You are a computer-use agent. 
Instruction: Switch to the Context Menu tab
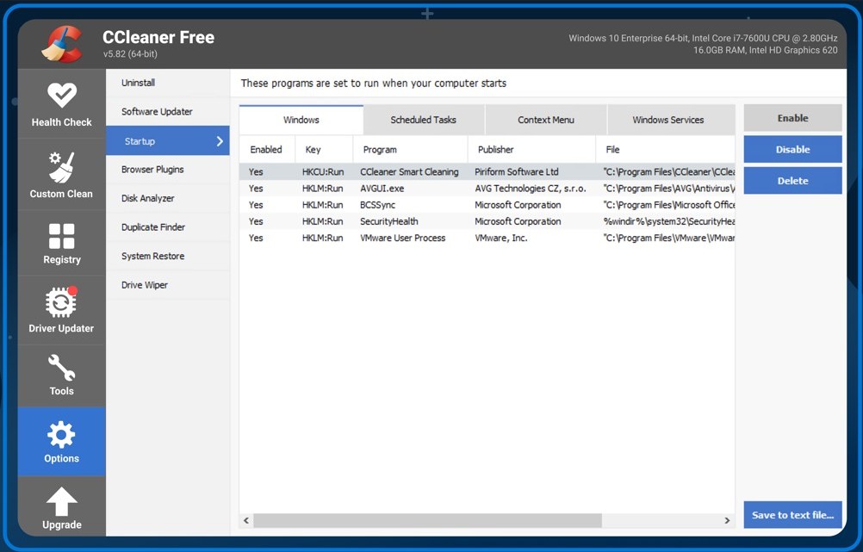tap(545, 120)
